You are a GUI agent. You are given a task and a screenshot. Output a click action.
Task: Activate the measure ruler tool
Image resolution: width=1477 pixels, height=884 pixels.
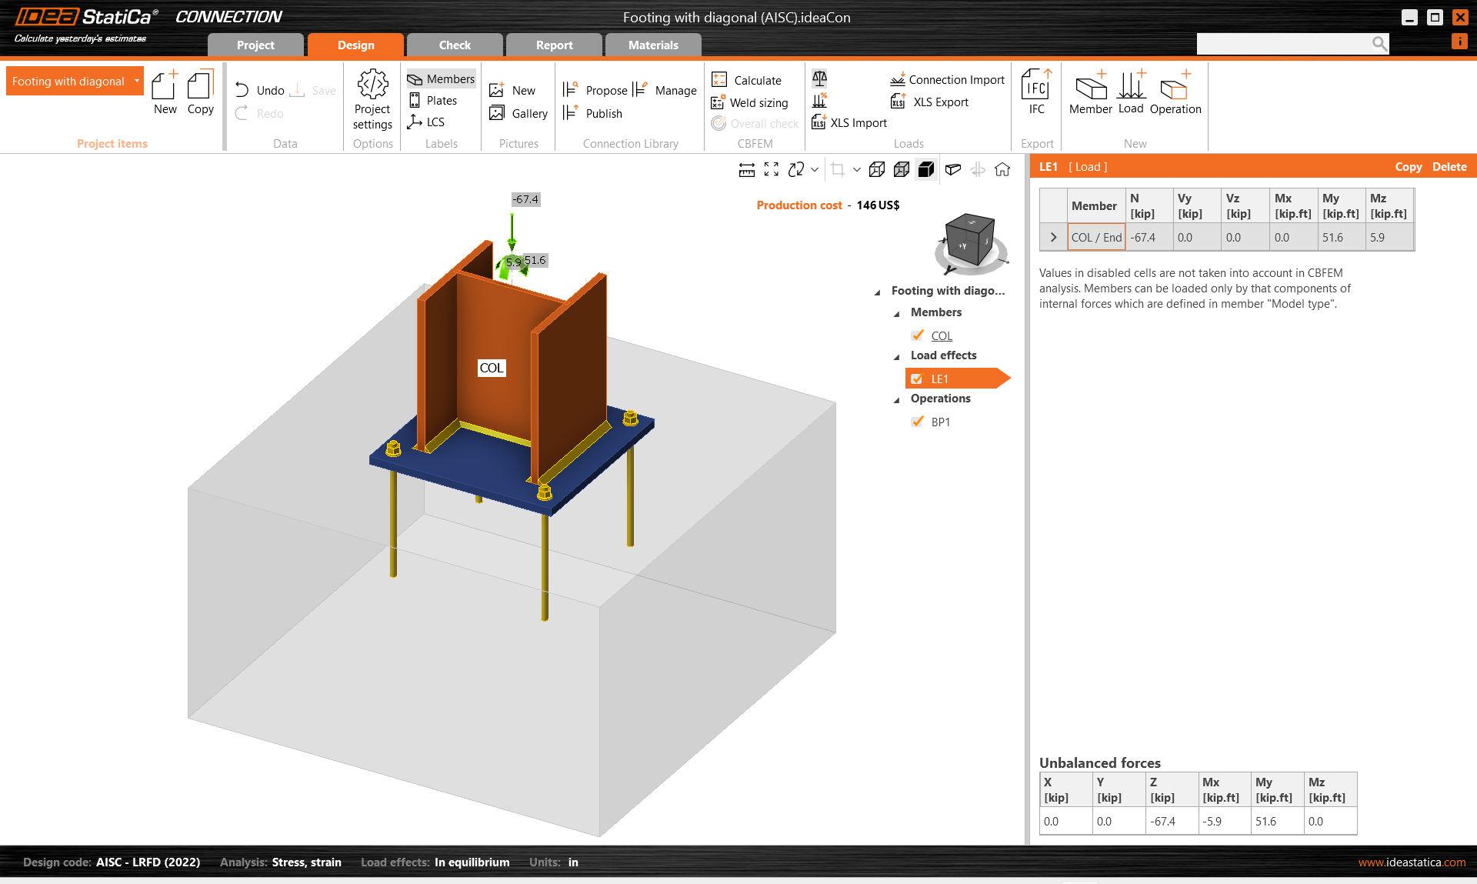[746, 170]
